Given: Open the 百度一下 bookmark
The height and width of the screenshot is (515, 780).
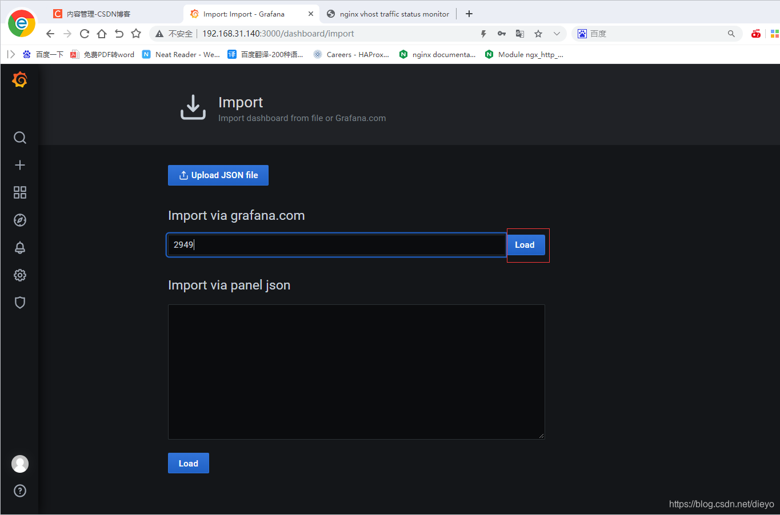Looking at the screenshot, I should (x=43, y=54).
